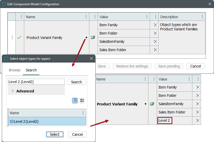Click the Restore live settings button
The width and height of the screenshot is (214, 142).
[x=132, y=66]
